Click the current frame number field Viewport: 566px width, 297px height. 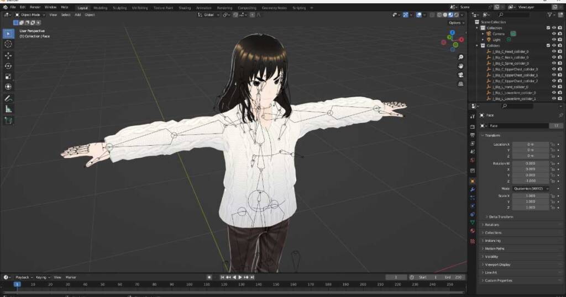point(396,277)
